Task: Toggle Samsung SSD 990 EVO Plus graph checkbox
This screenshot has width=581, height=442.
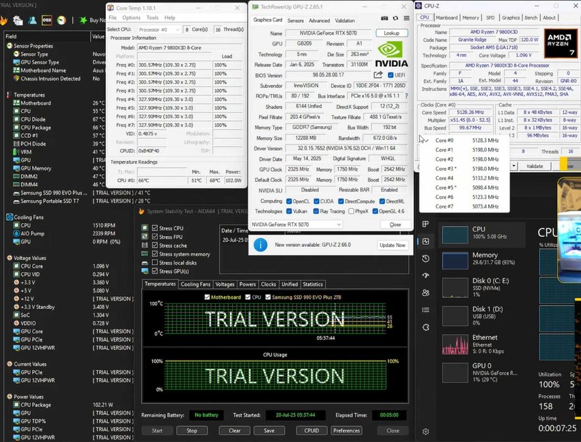Action: coord(268,297)
